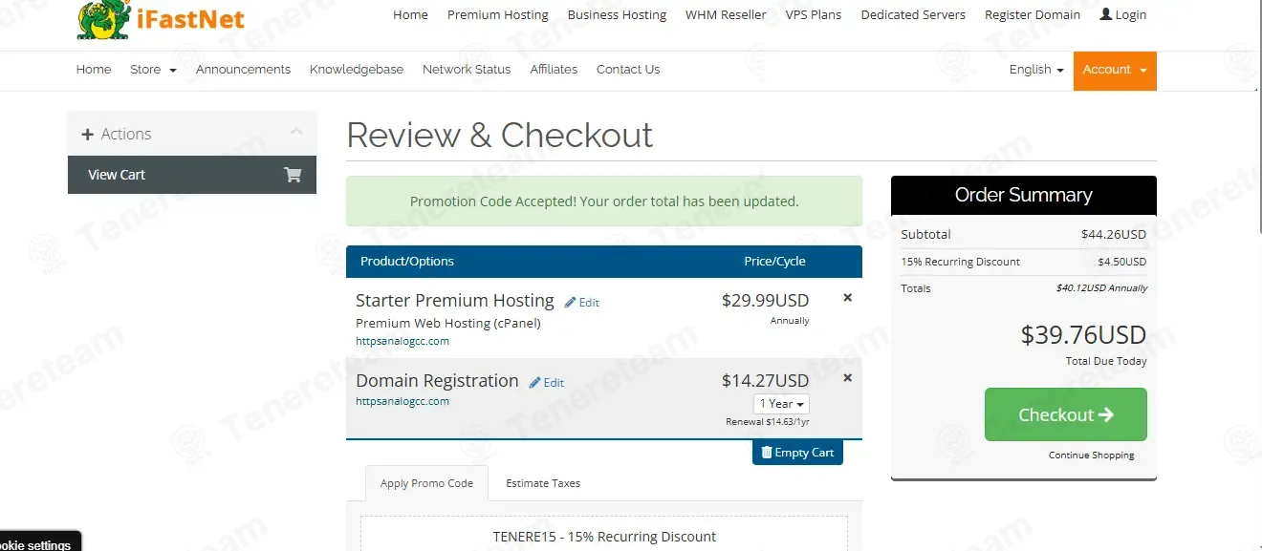The width and height of the screenshot is (1262, 551).
Task: Remove Starter Premium Hosting with the X
Action: point(847,298)
